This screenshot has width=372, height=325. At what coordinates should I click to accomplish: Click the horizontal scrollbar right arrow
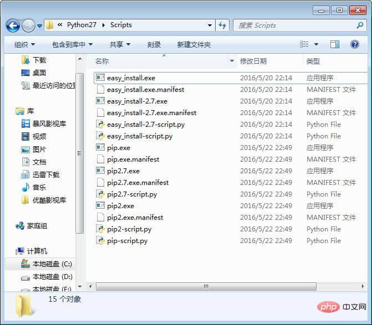[x=363, y=286]
